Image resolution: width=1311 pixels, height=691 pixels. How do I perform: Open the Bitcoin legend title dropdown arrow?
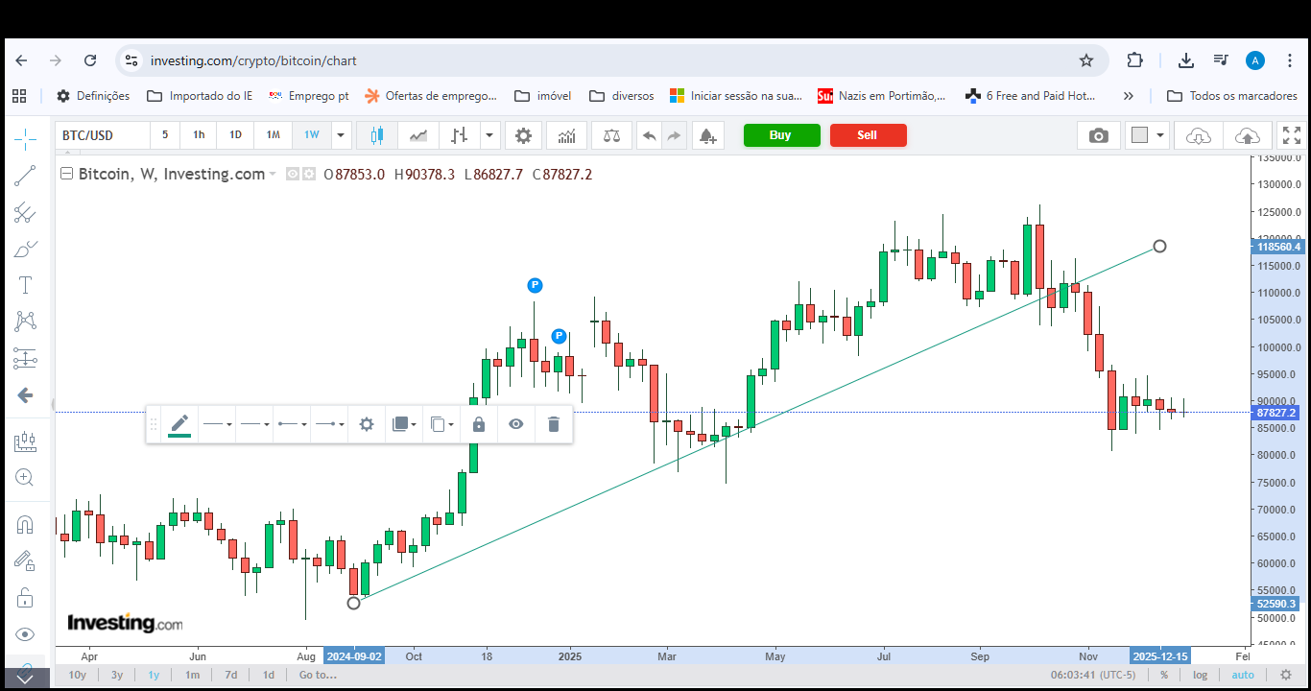pos(273,175)
